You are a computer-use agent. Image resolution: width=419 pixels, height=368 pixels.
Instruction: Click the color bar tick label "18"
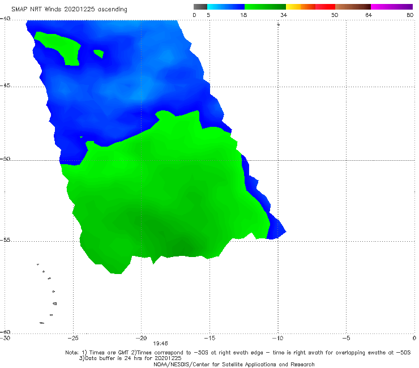point(243,15)
